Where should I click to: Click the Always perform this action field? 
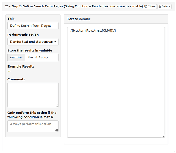click(33, 126)
